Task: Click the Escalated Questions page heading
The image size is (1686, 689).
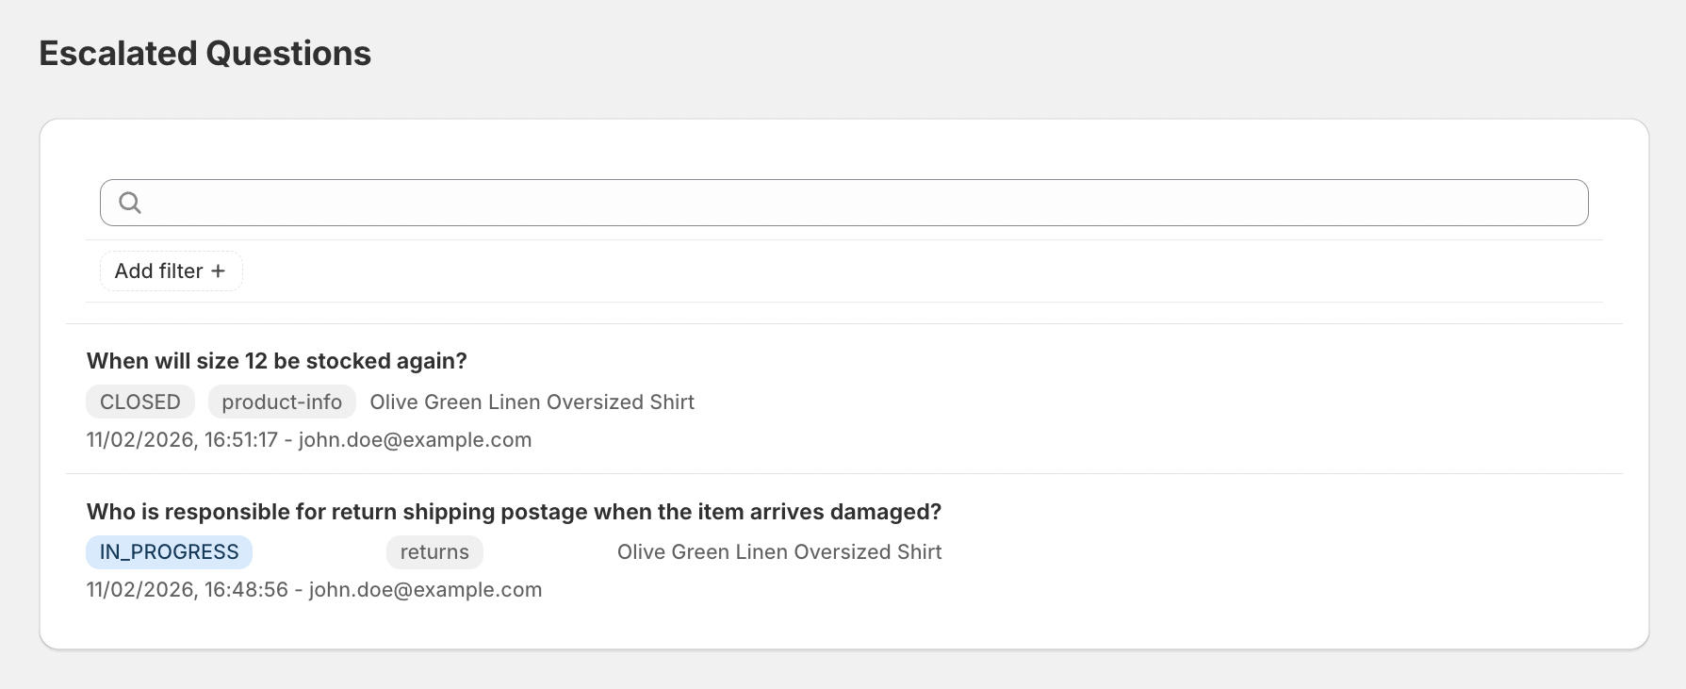Action: tap(205, 54)
